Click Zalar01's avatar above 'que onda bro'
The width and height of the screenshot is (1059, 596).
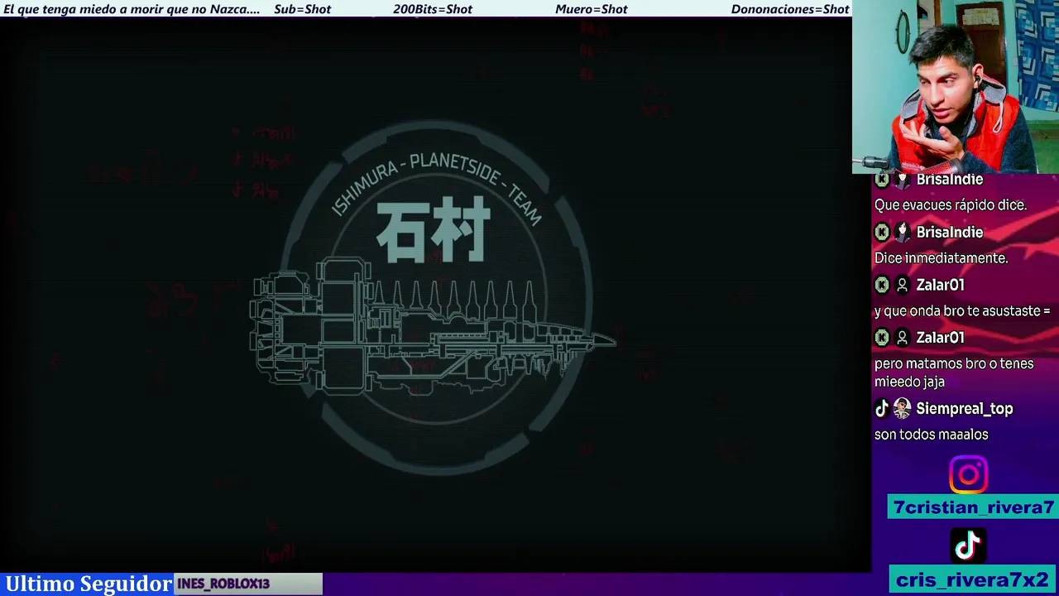(902, 286)
